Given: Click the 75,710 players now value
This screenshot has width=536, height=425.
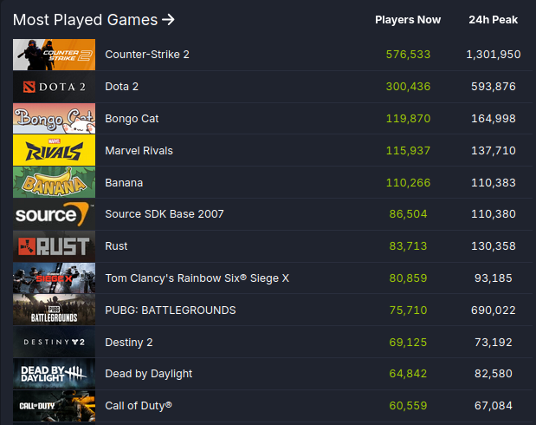Looking at the screenshot, I should coord(408,311).
